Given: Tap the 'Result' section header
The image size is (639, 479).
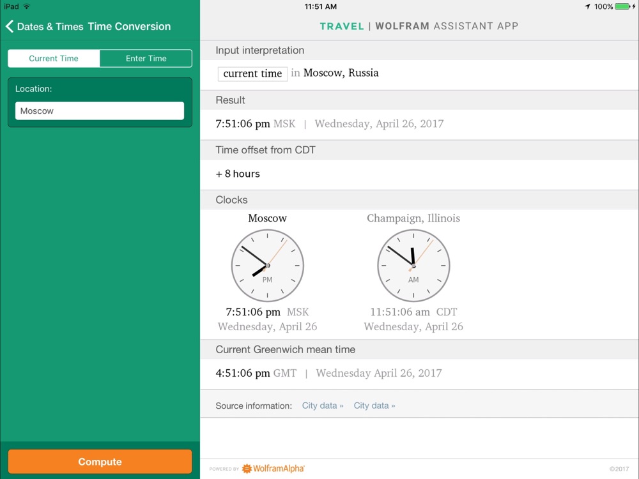Looking at the screenshot, I should [x=230, y=100].
